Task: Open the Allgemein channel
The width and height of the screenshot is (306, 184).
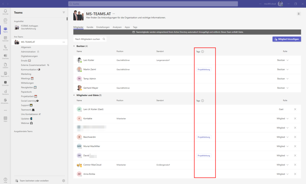Action: coord(26,47)
